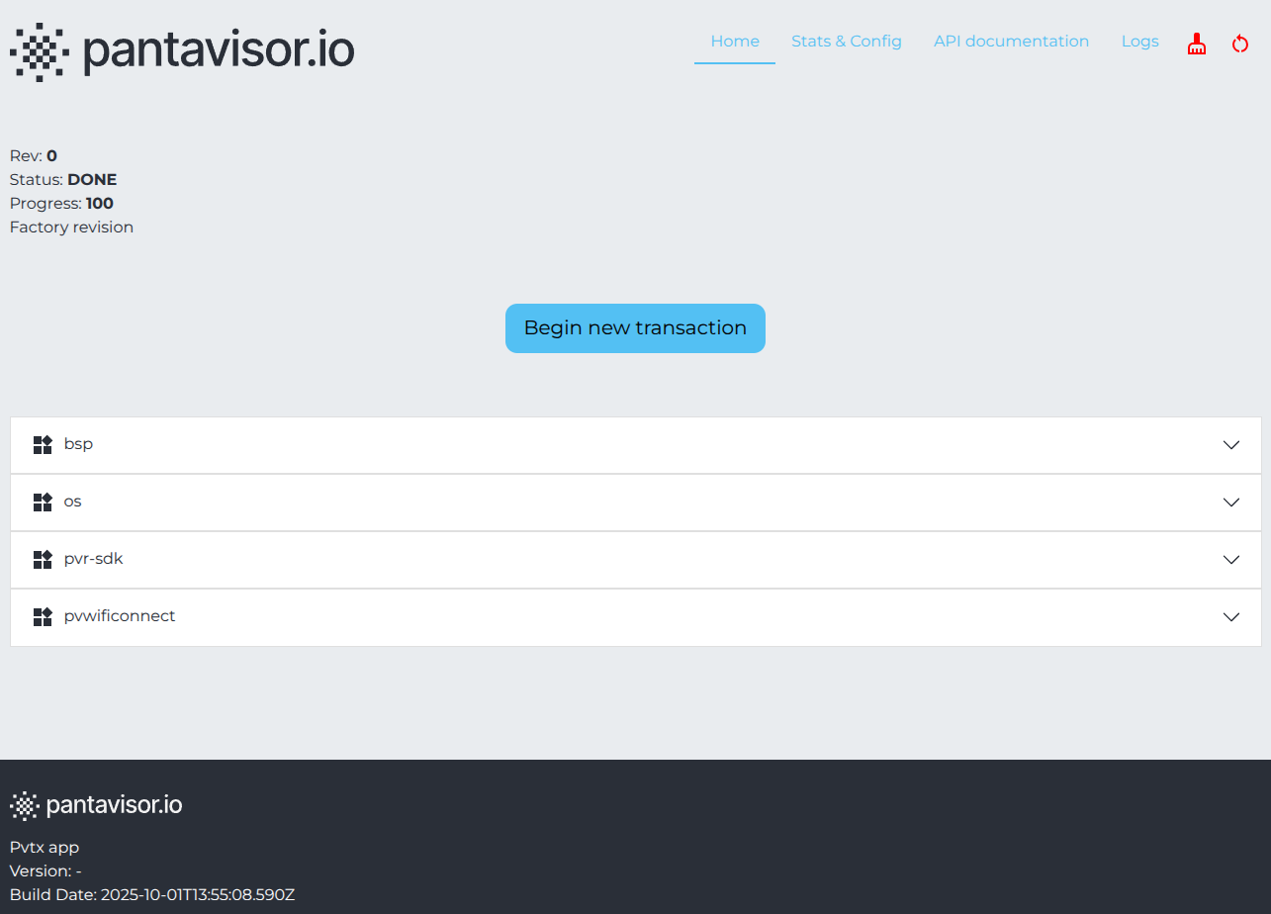1271x914 pixels.
Task: Switch to the Stats & Config tab
Action: click(847, 41)
